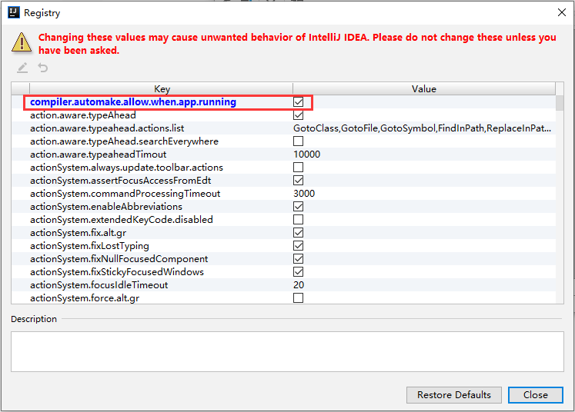Disable actionSystem.enableAbbreviations checkbox
The width and height of the screenshot is (575, 412).
click(298, 207)
